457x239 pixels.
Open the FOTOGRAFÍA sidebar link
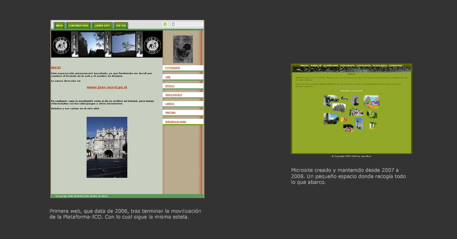pos(173,68)
